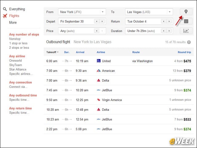197x148 pixels.
Task: Open Connect via... filter
Action: tap(18, 87)
